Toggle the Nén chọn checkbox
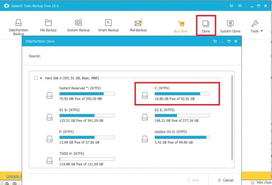This screenshot has height=185, width=272. [x=253, y=182]
